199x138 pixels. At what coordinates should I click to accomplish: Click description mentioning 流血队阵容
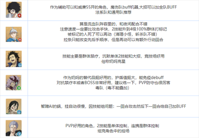(113, 24)
